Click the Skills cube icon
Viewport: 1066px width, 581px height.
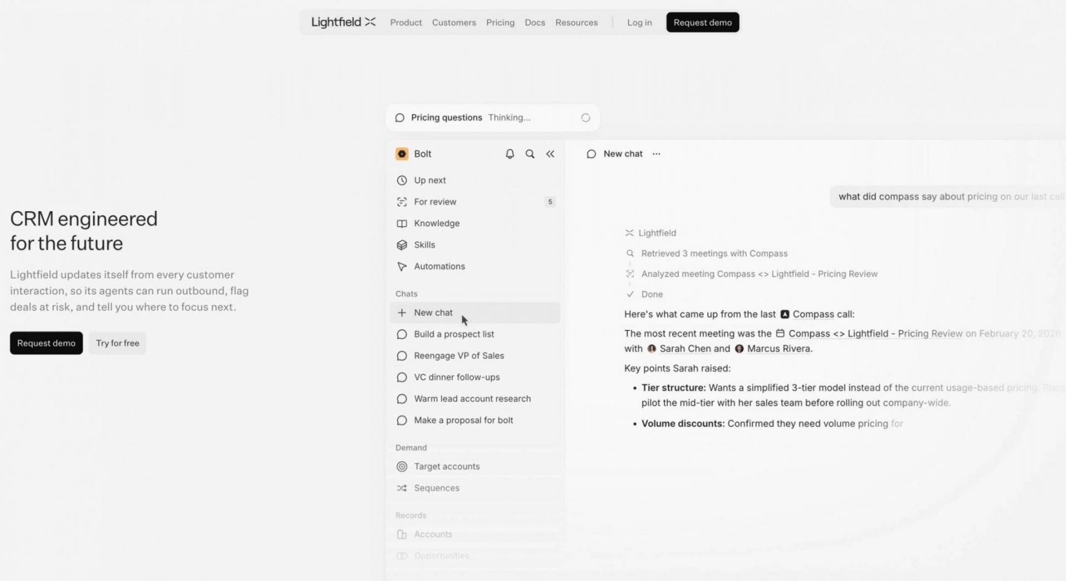[x=402, y=245]
